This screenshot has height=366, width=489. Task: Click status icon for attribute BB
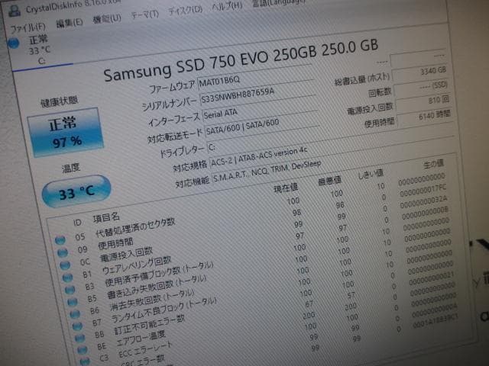pos(79,338)
